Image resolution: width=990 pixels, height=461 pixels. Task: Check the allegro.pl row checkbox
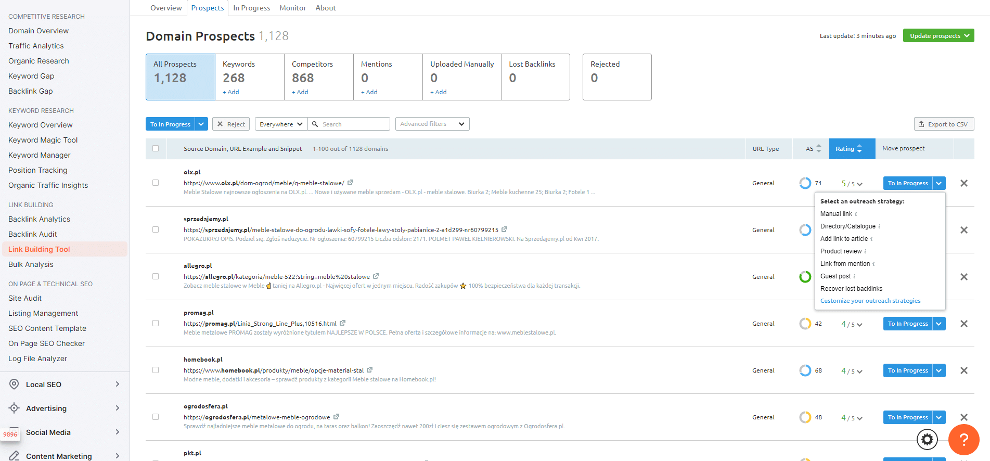click(x=156, y=276)
